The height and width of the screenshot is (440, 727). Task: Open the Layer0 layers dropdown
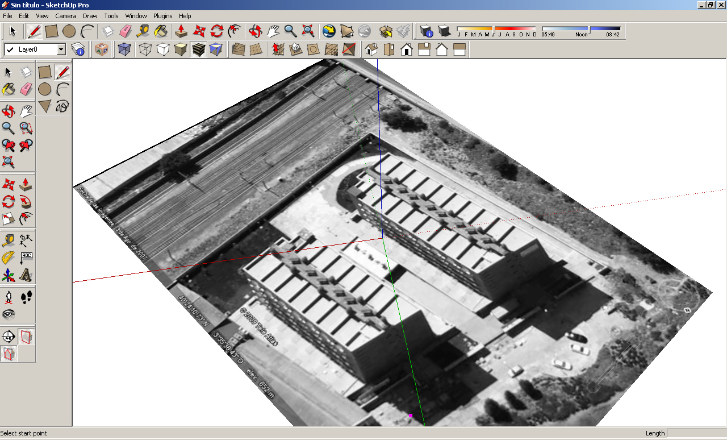coord(61,49)
